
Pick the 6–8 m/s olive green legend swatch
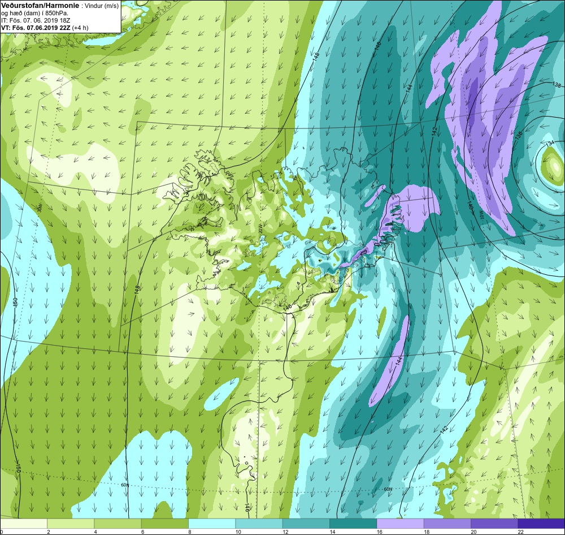pyautogui.click(x=164, y=523)
